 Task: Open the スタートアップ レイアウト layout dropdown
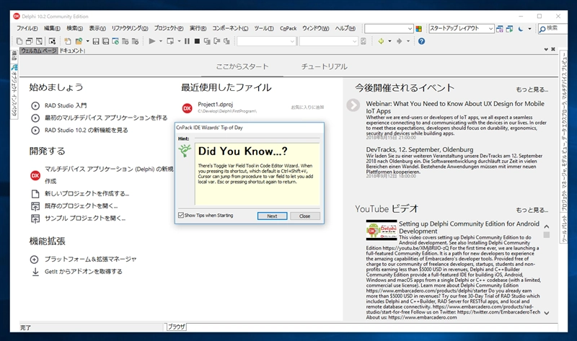[490, 29]
